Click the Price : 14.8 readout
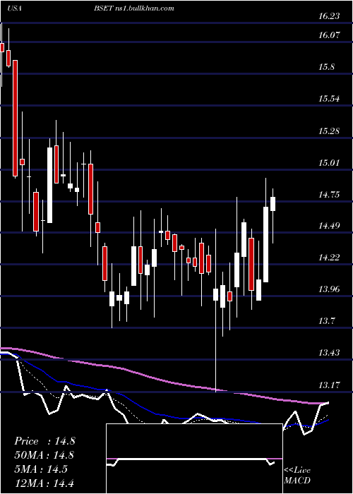353x494 pixels. (x=44, y=441)
